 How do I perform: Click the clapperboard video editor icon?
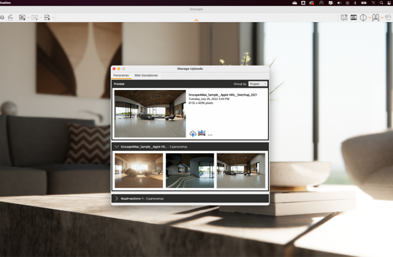pos(11,17)
